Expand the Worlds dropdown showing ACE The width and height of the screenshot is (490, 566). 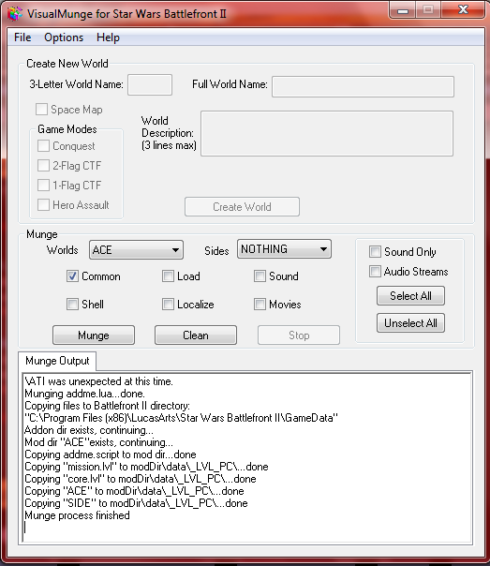136,250
